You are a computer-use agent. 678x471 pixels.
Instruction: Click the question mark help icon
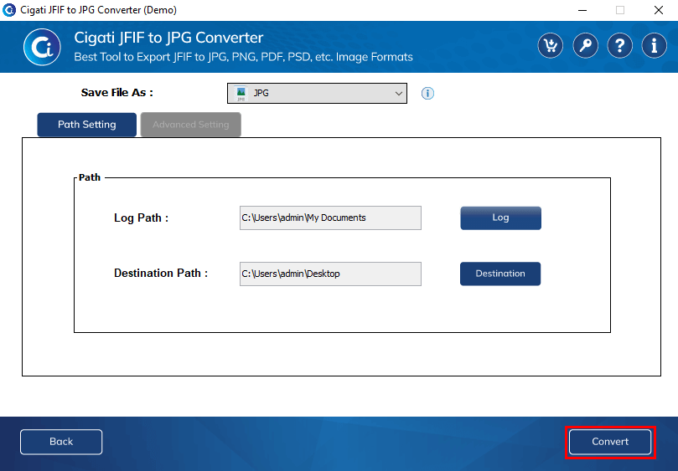pos(619,45)
